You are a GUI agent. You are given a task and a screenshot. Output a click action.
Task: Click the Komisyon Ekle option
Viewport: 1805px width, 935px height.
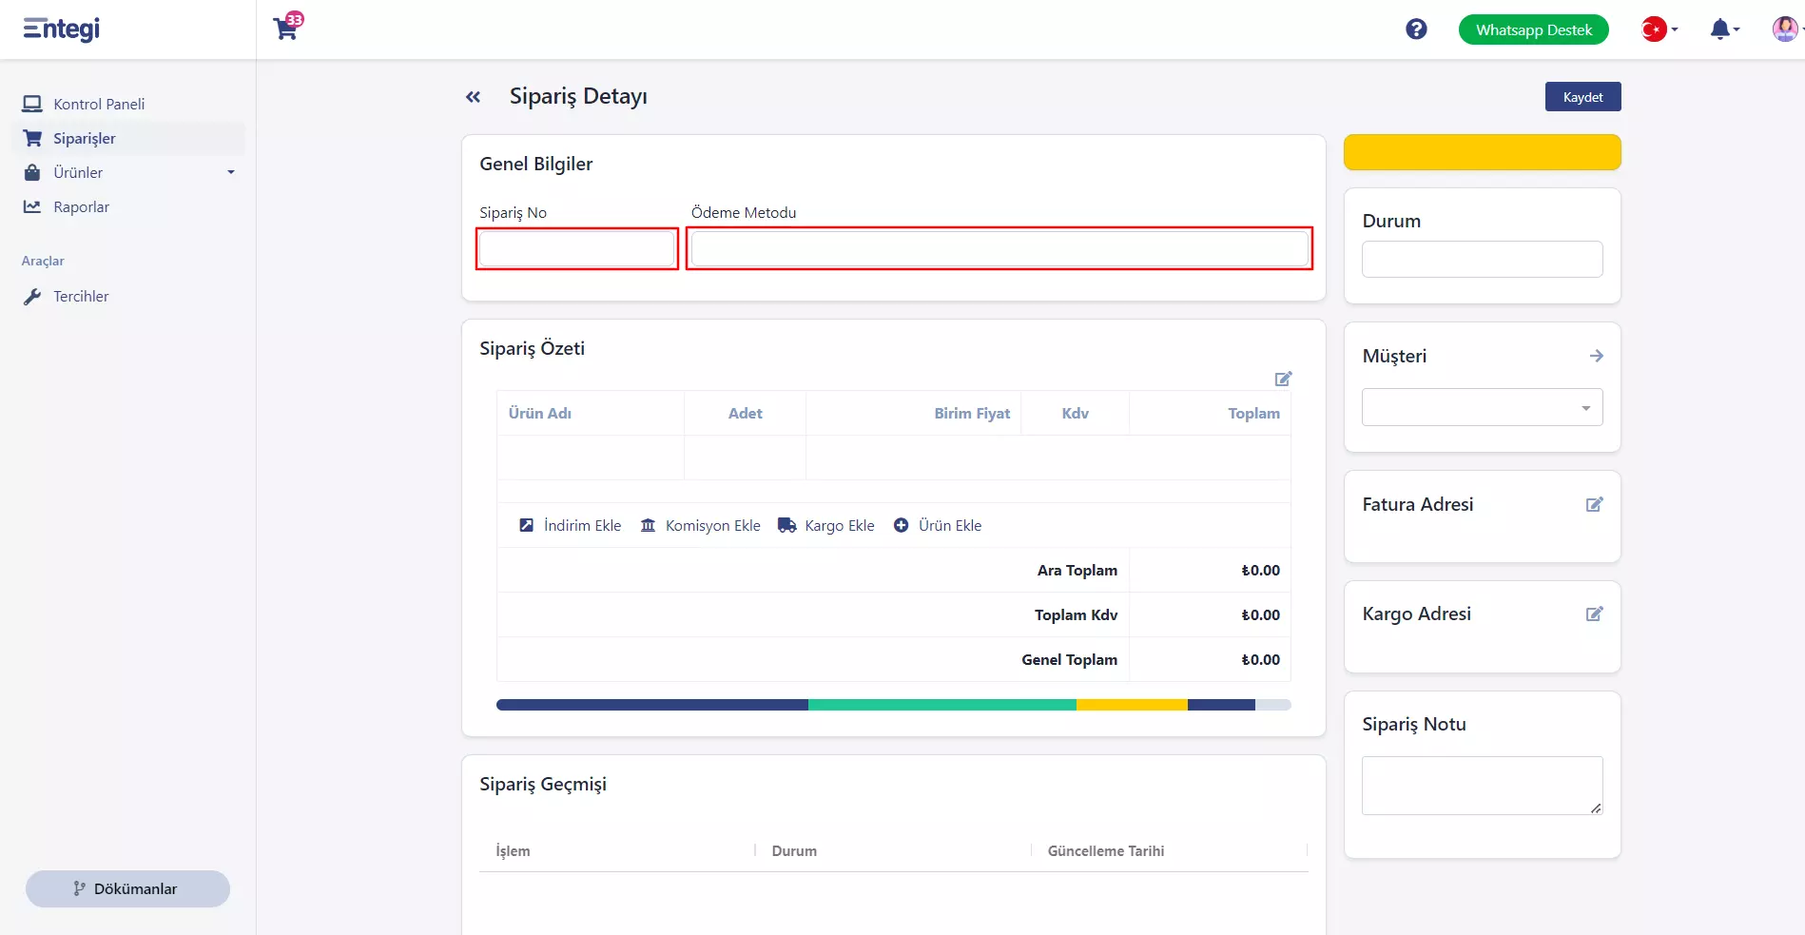700,525
